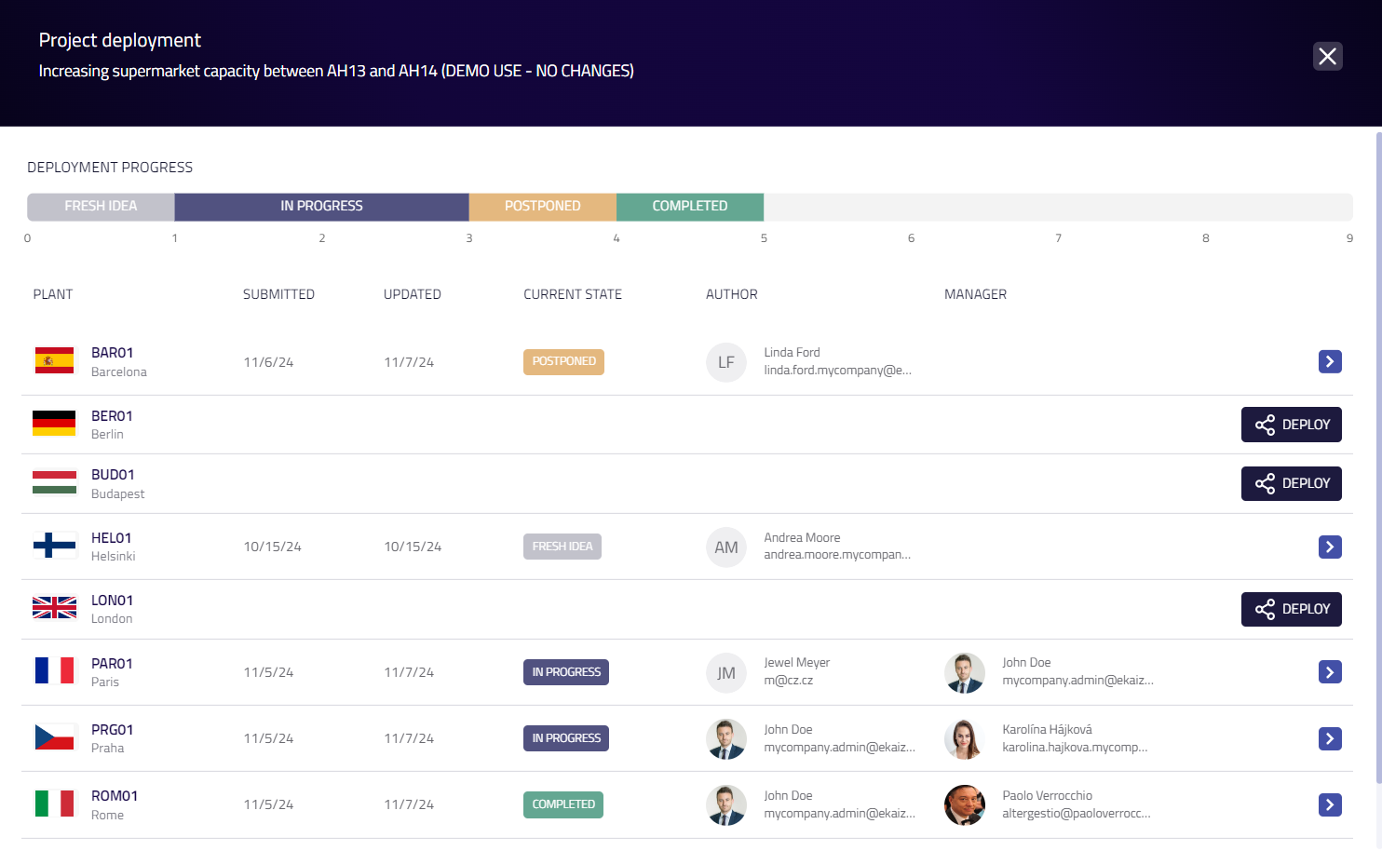The height and width of the screenshot is (851, 1382).
Task: Open the ROM01 Rome deployment arrow
Action: (x=1330, y=804)
